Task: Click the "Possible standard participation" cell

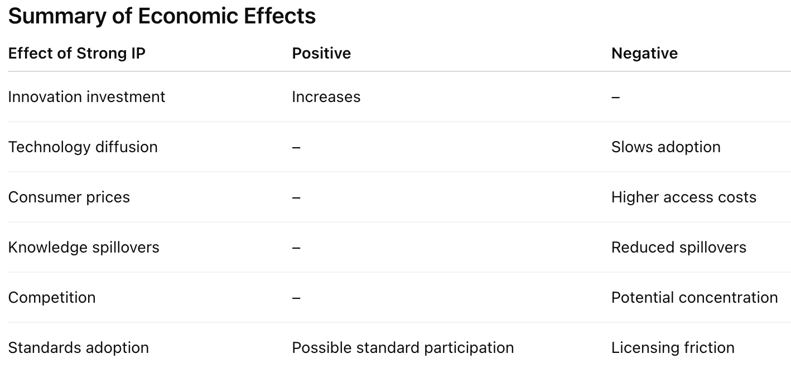Action: coord(403,348)
